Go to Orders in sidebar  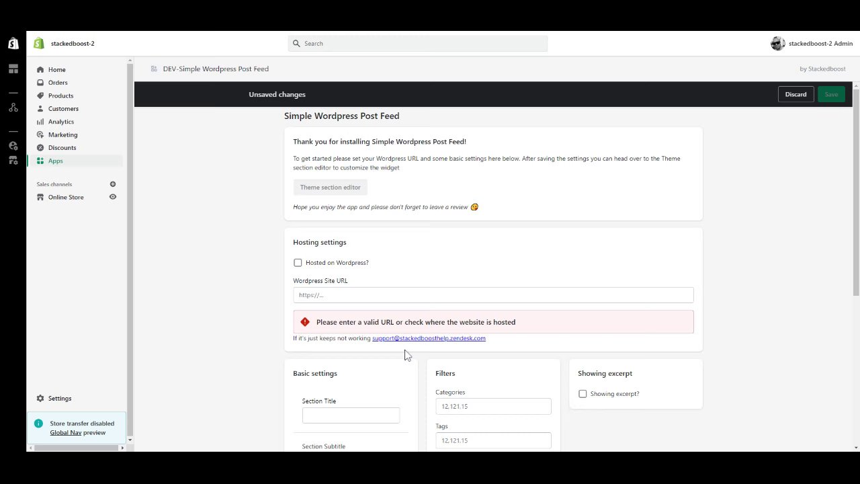pos(58,83)
